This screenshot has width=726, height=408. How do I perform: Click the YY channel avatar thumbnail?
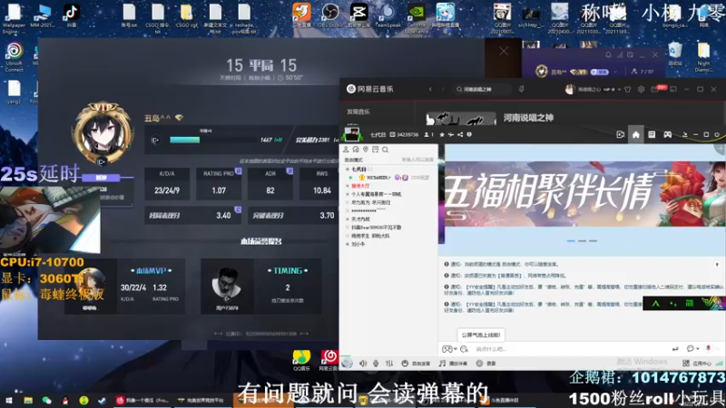coord(352,133)
